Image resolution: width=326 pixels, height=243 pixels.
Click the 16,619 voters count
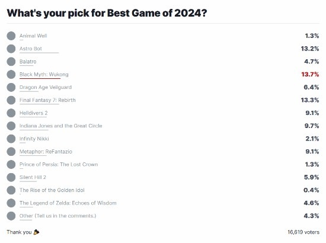click(x=303, y=232)
